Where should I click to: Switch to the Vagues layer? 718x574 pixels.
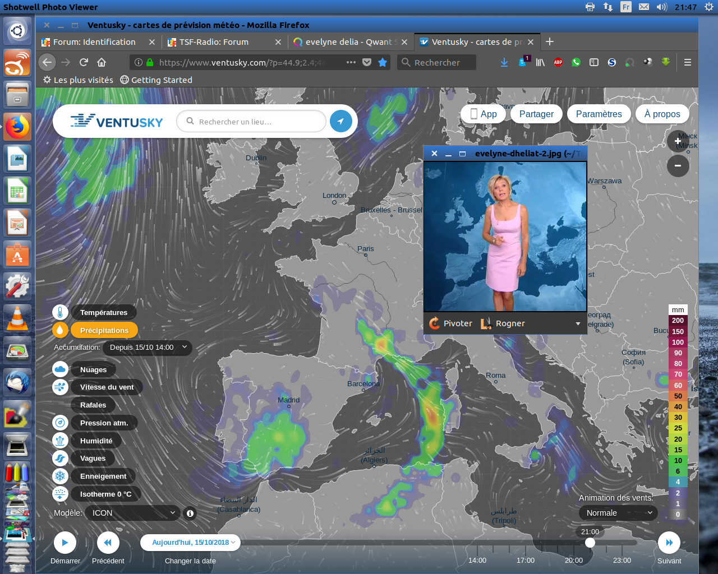93,458
